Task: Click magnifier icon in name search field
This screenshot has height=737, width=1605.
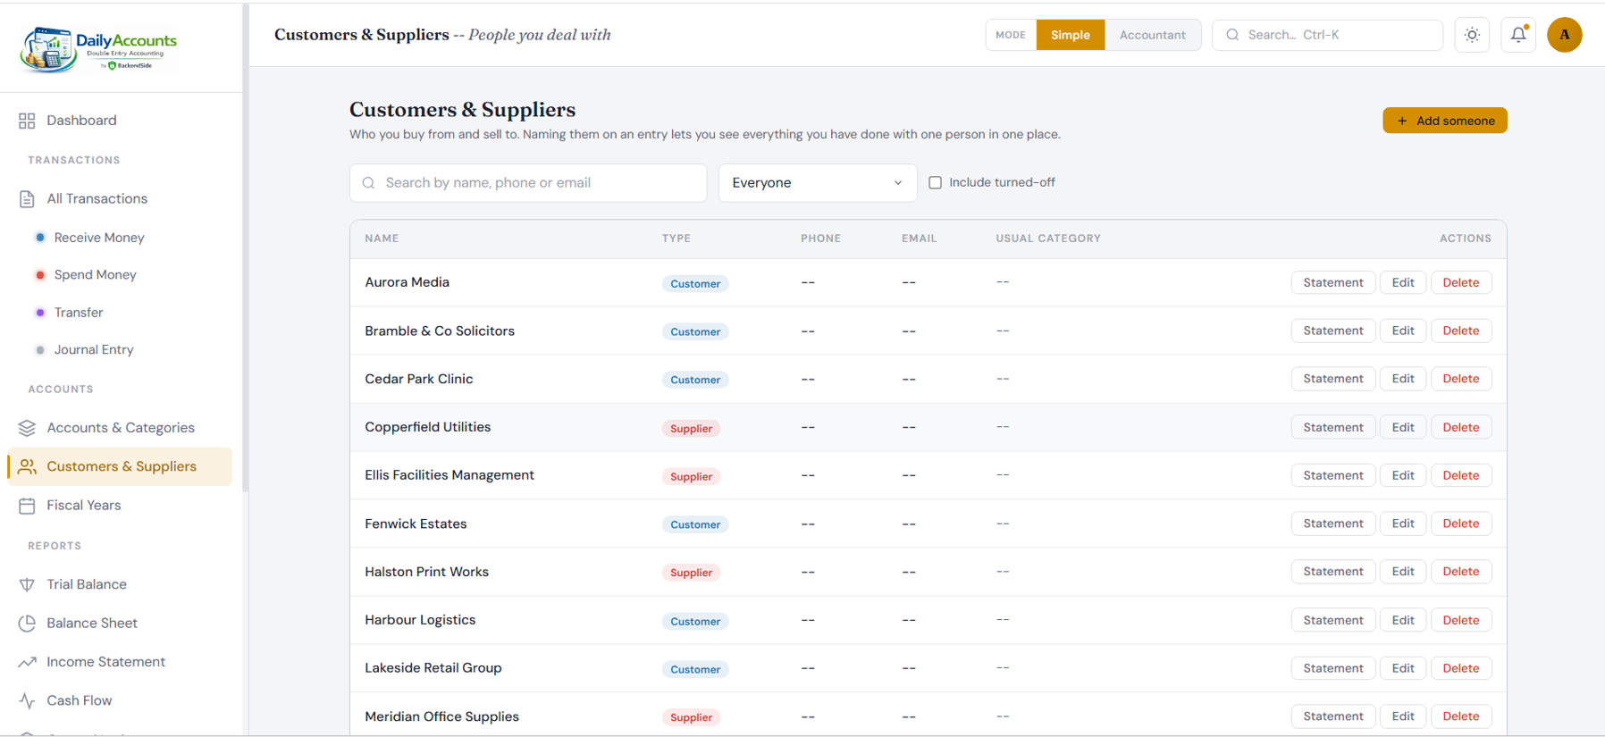Action: point(368,183)
